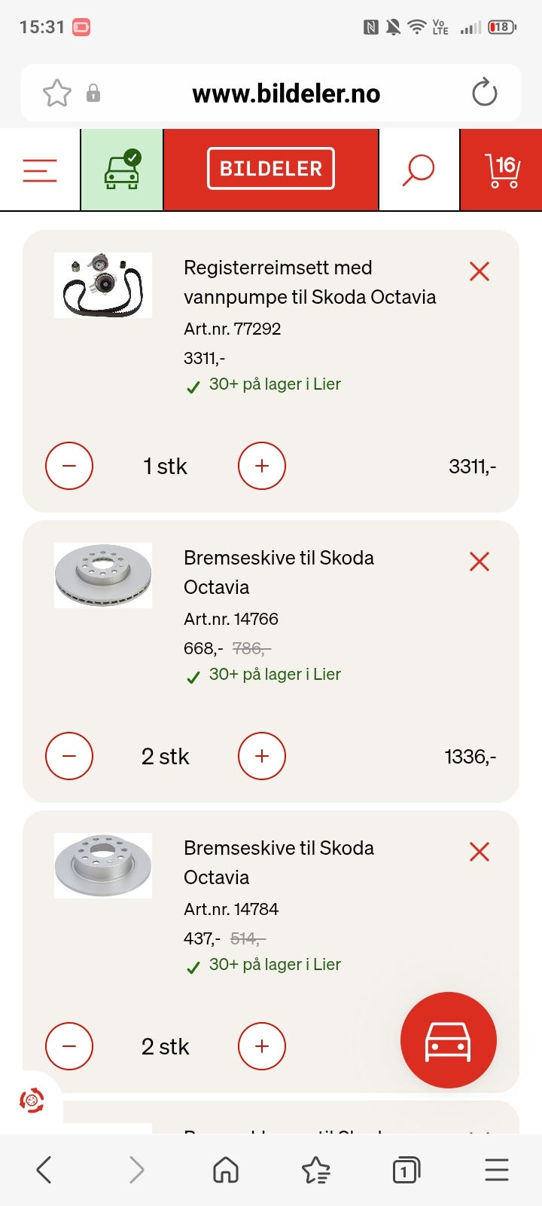Remove Registerreimsett from the cart
This screenshot has height=1206, width=542.
[480, 271]
